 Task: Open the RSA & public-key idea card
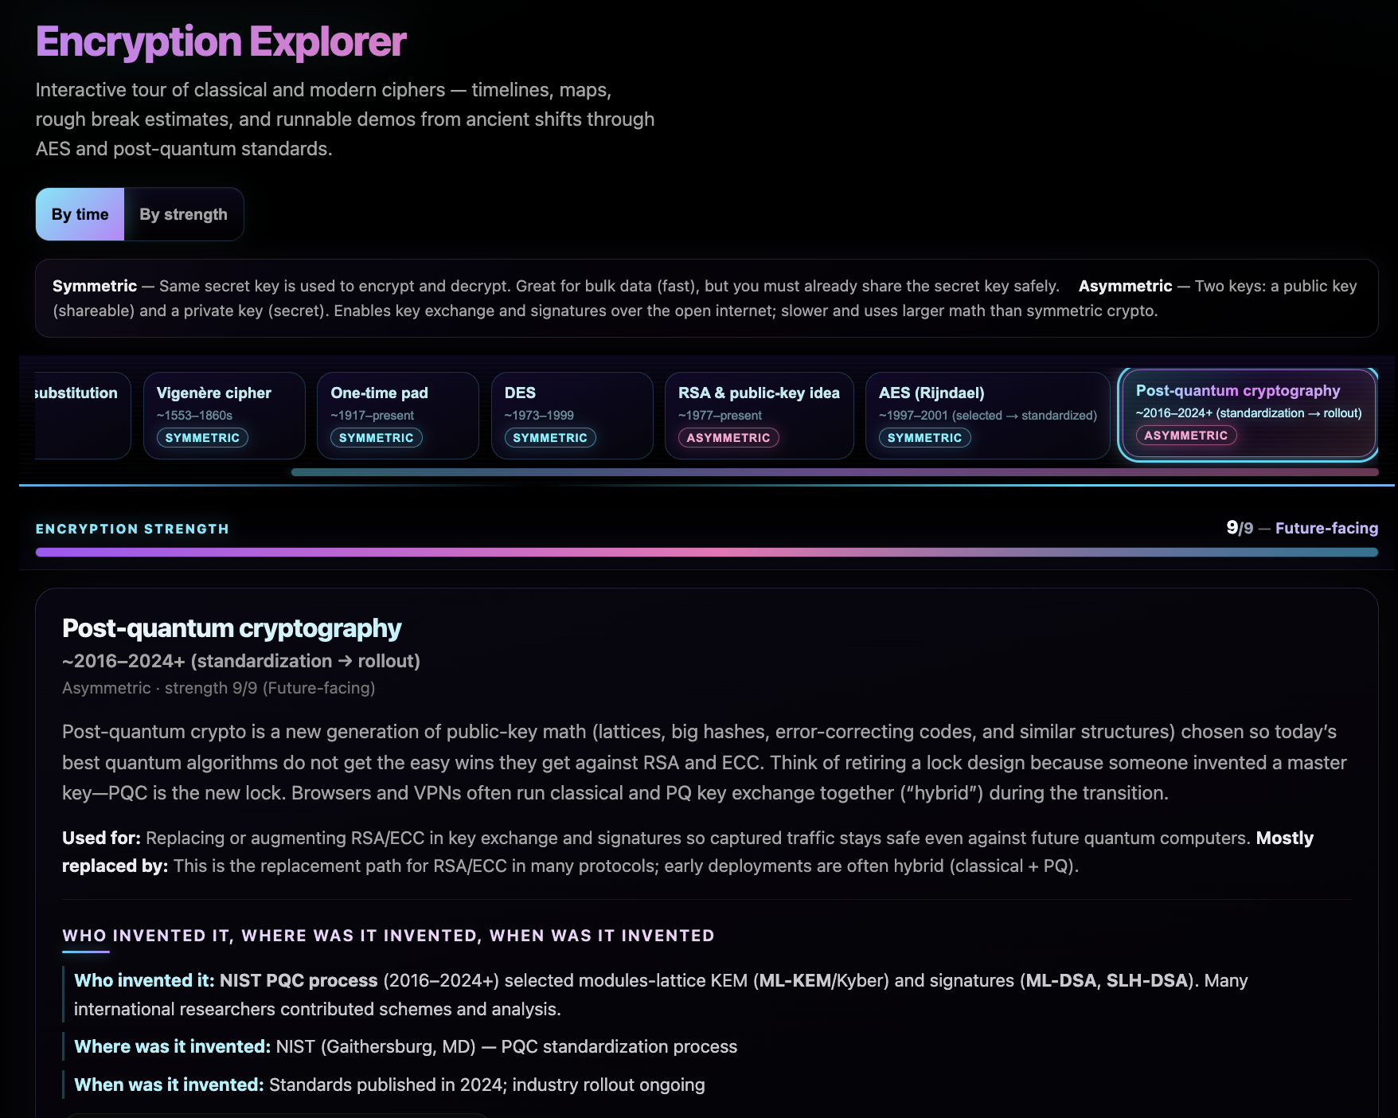click(759, 414)
